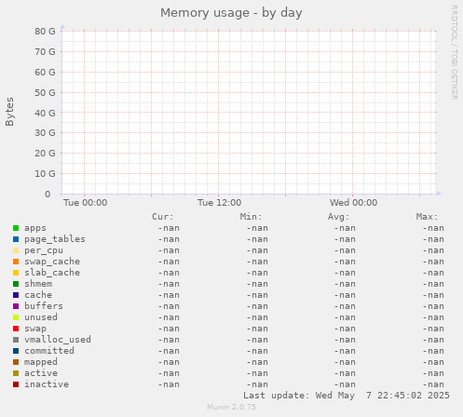Click the green apps legend swatch
The image size is (463, 417).
point(16,228)
